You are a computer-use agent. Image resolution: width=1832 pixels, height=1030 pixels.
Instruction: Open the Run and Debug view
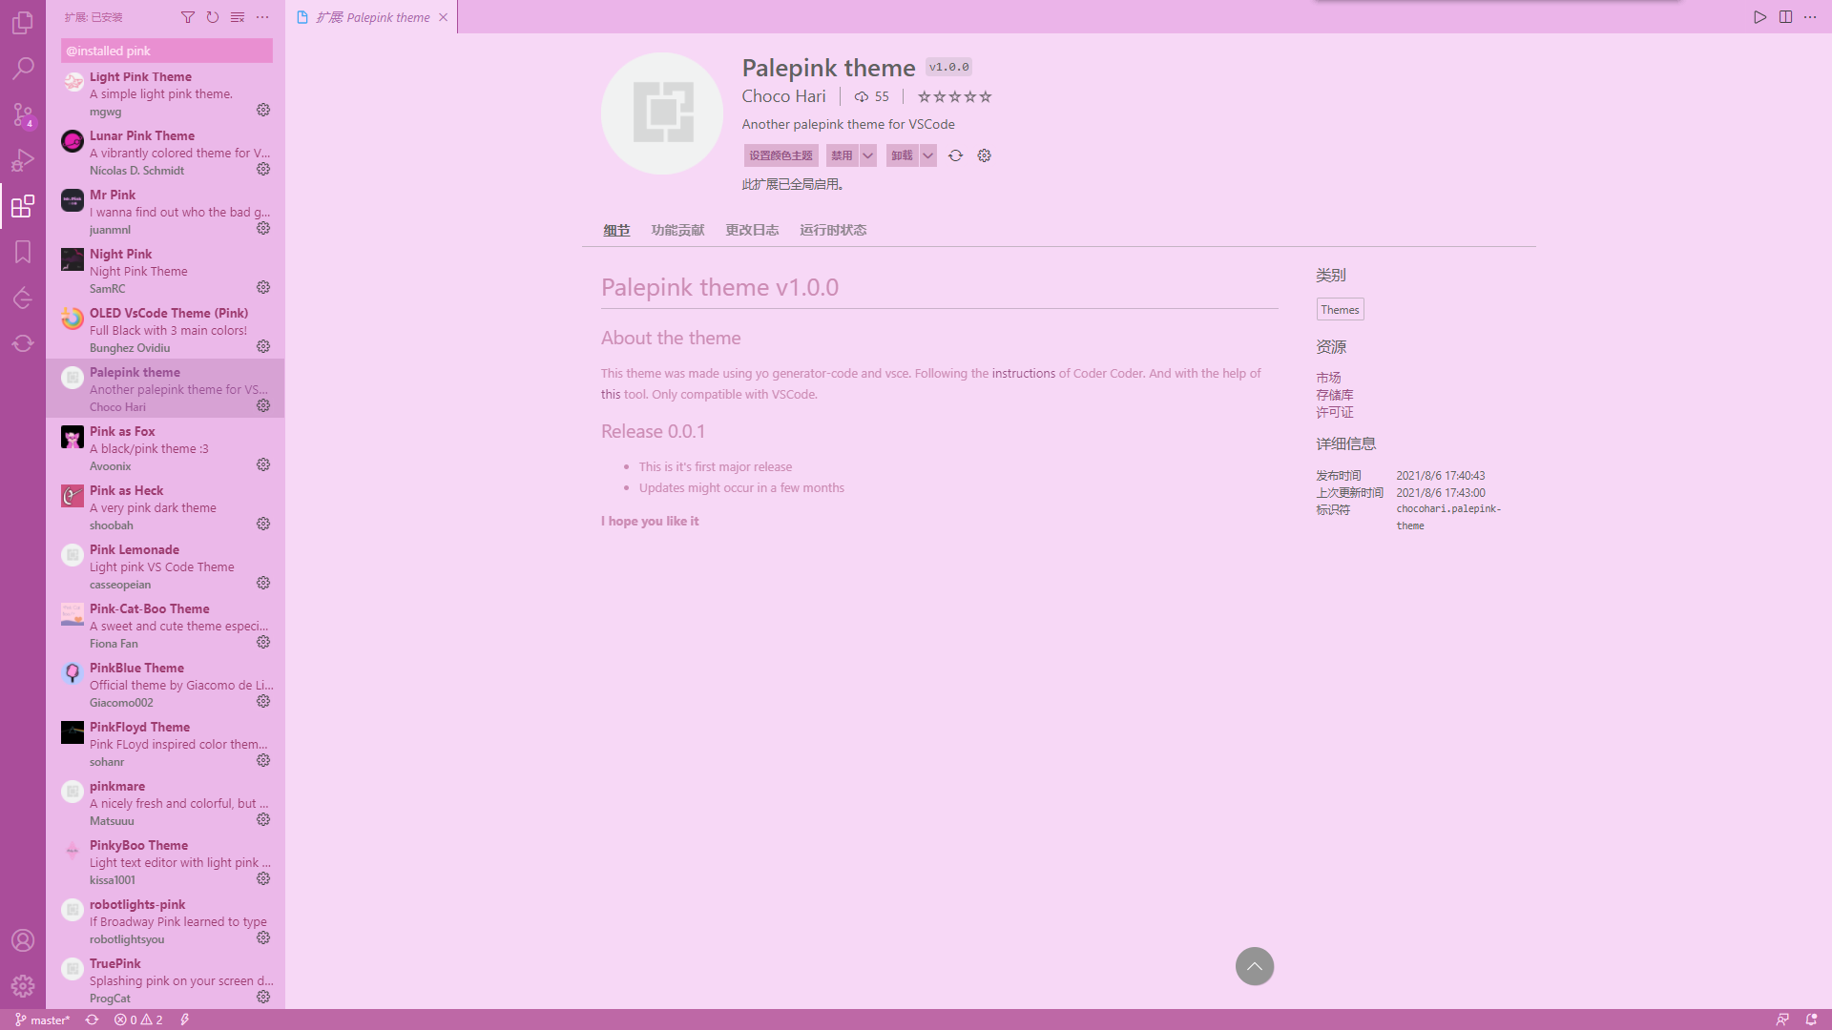tap(23, 160)
